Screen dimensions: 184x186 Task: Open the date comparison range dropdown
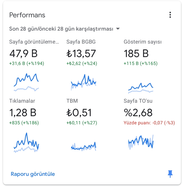pyautogui.click(x=64, y=29)
